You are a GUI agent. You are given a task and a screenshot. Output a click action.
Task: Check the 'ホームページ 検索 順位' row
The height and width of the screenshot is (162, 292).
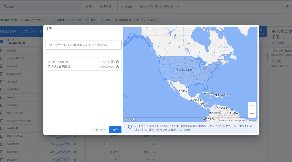pos(2,121)
